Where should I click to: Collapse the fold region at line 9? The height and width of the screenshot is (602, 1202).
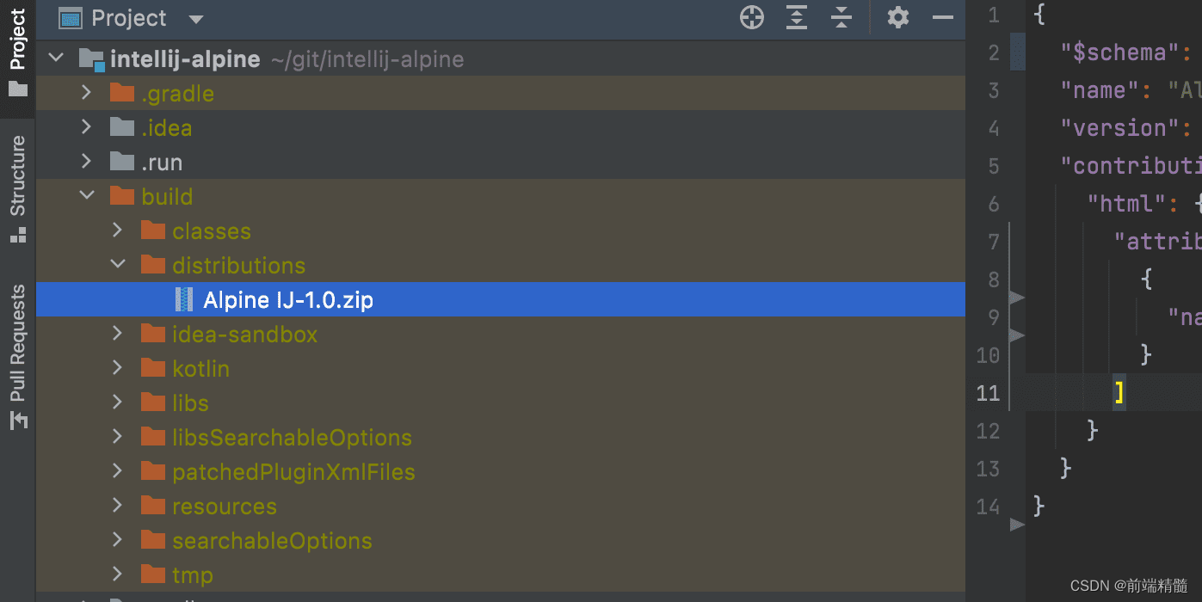pos(1016,335)
